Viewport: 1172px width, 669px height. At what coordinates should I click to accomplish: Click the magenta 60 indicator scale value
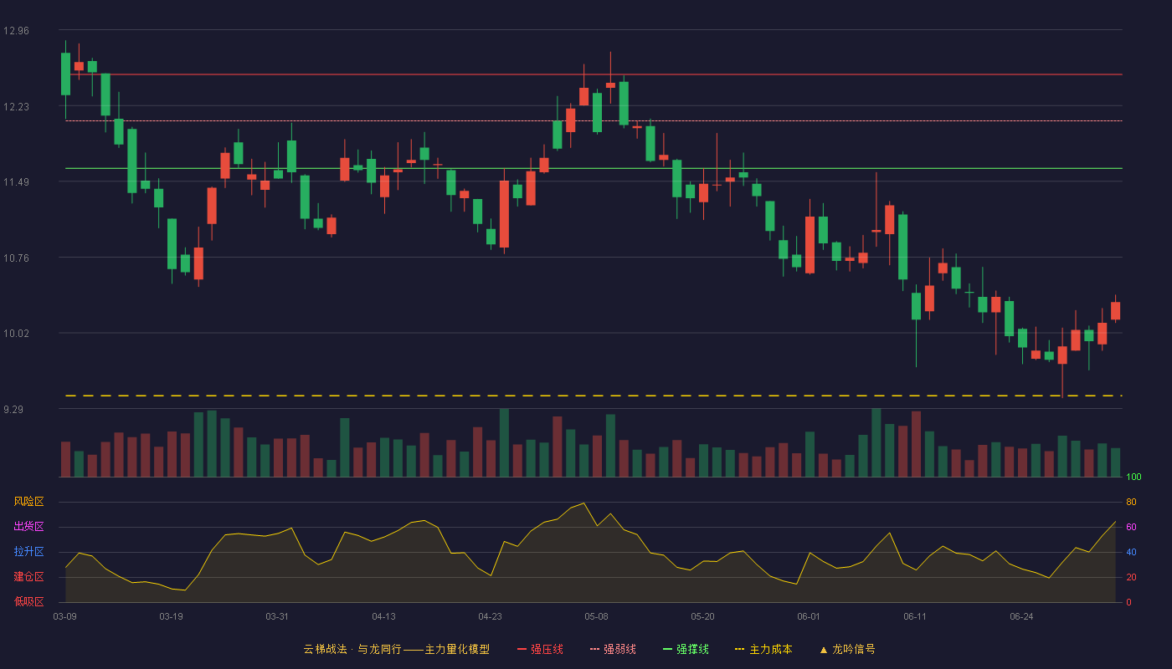[1131, 527]
